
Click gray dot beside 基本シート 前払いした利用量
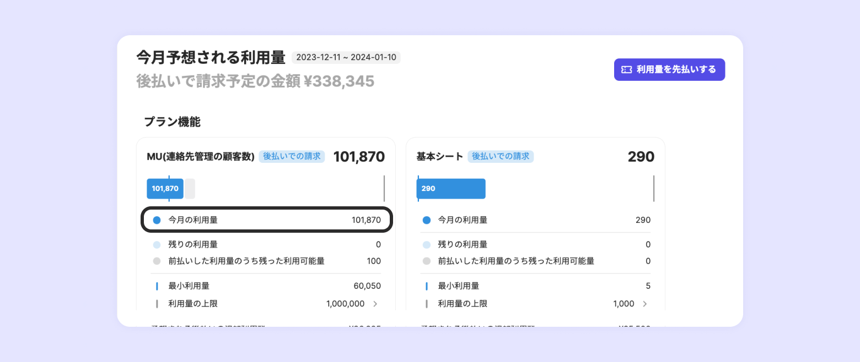(426, 261)
